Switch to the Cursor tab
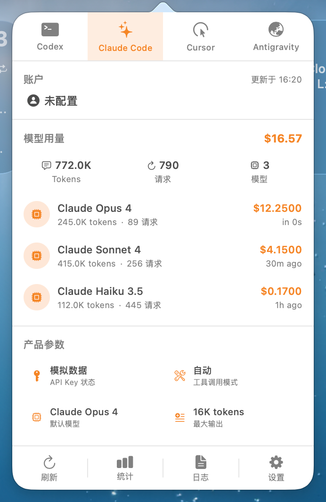 click(201, 36)
